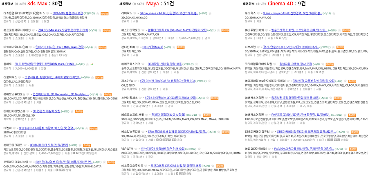Click the star beside 성아트 posting
The height and width of the screenshot is (178, 368).
click(x=87, y=64)
